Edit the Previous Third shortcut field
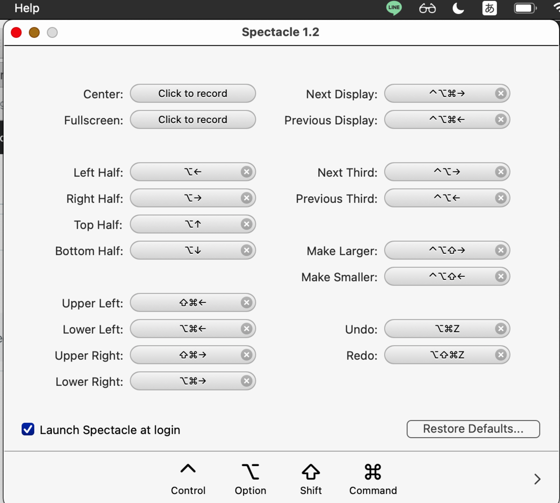Screen dimensions: 560x503 447,198
